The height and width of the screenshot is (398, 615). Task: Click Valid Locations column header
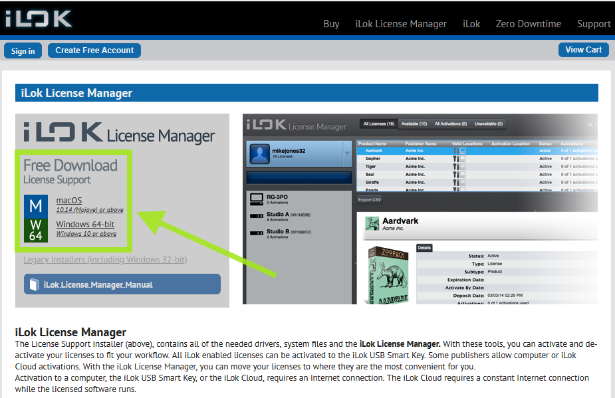(467, 144)
